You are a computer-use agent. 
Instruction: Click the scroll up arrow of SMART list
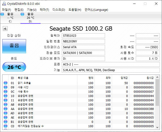(157, 77)
